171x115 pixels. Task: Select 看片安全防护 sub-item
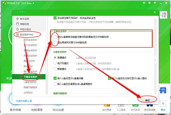30,45
